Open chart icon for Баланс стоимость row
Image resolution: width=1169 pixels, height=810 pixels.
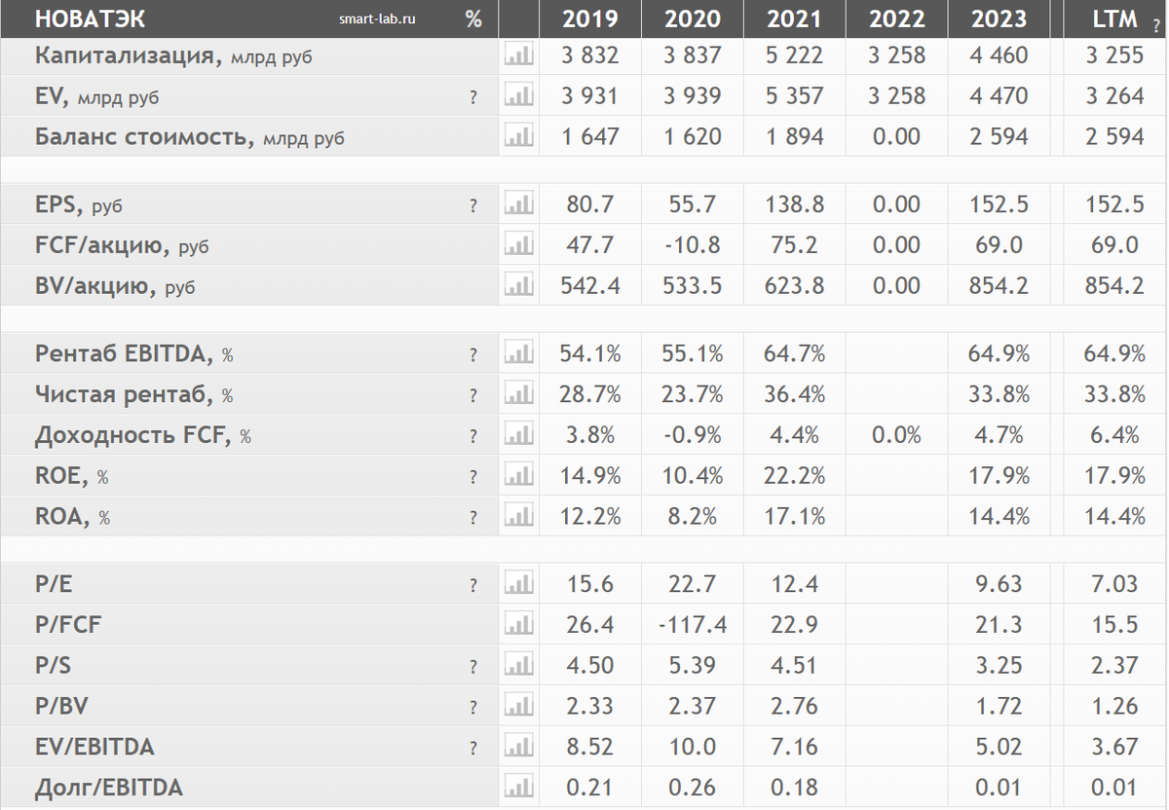click(519, 137)
